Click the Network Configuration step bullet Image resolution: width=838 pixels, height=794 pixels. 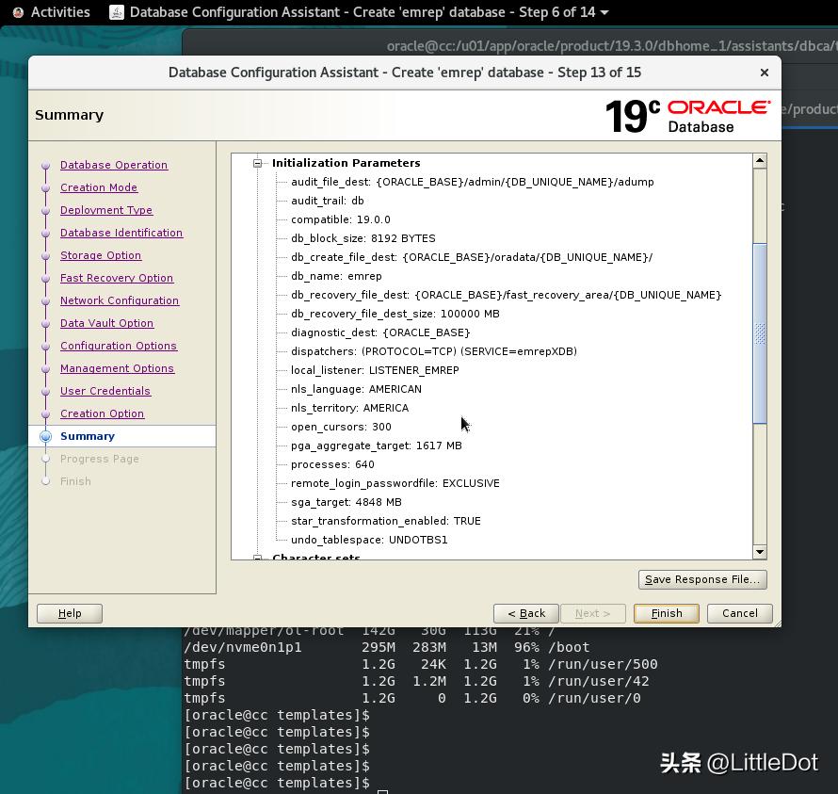(46, 300)
